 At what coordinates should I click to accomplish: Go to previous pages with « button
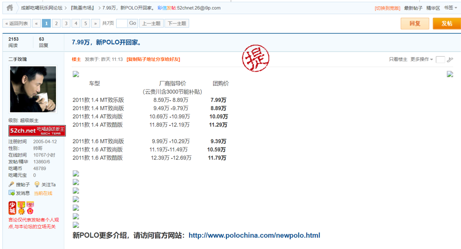pos(36,23)
